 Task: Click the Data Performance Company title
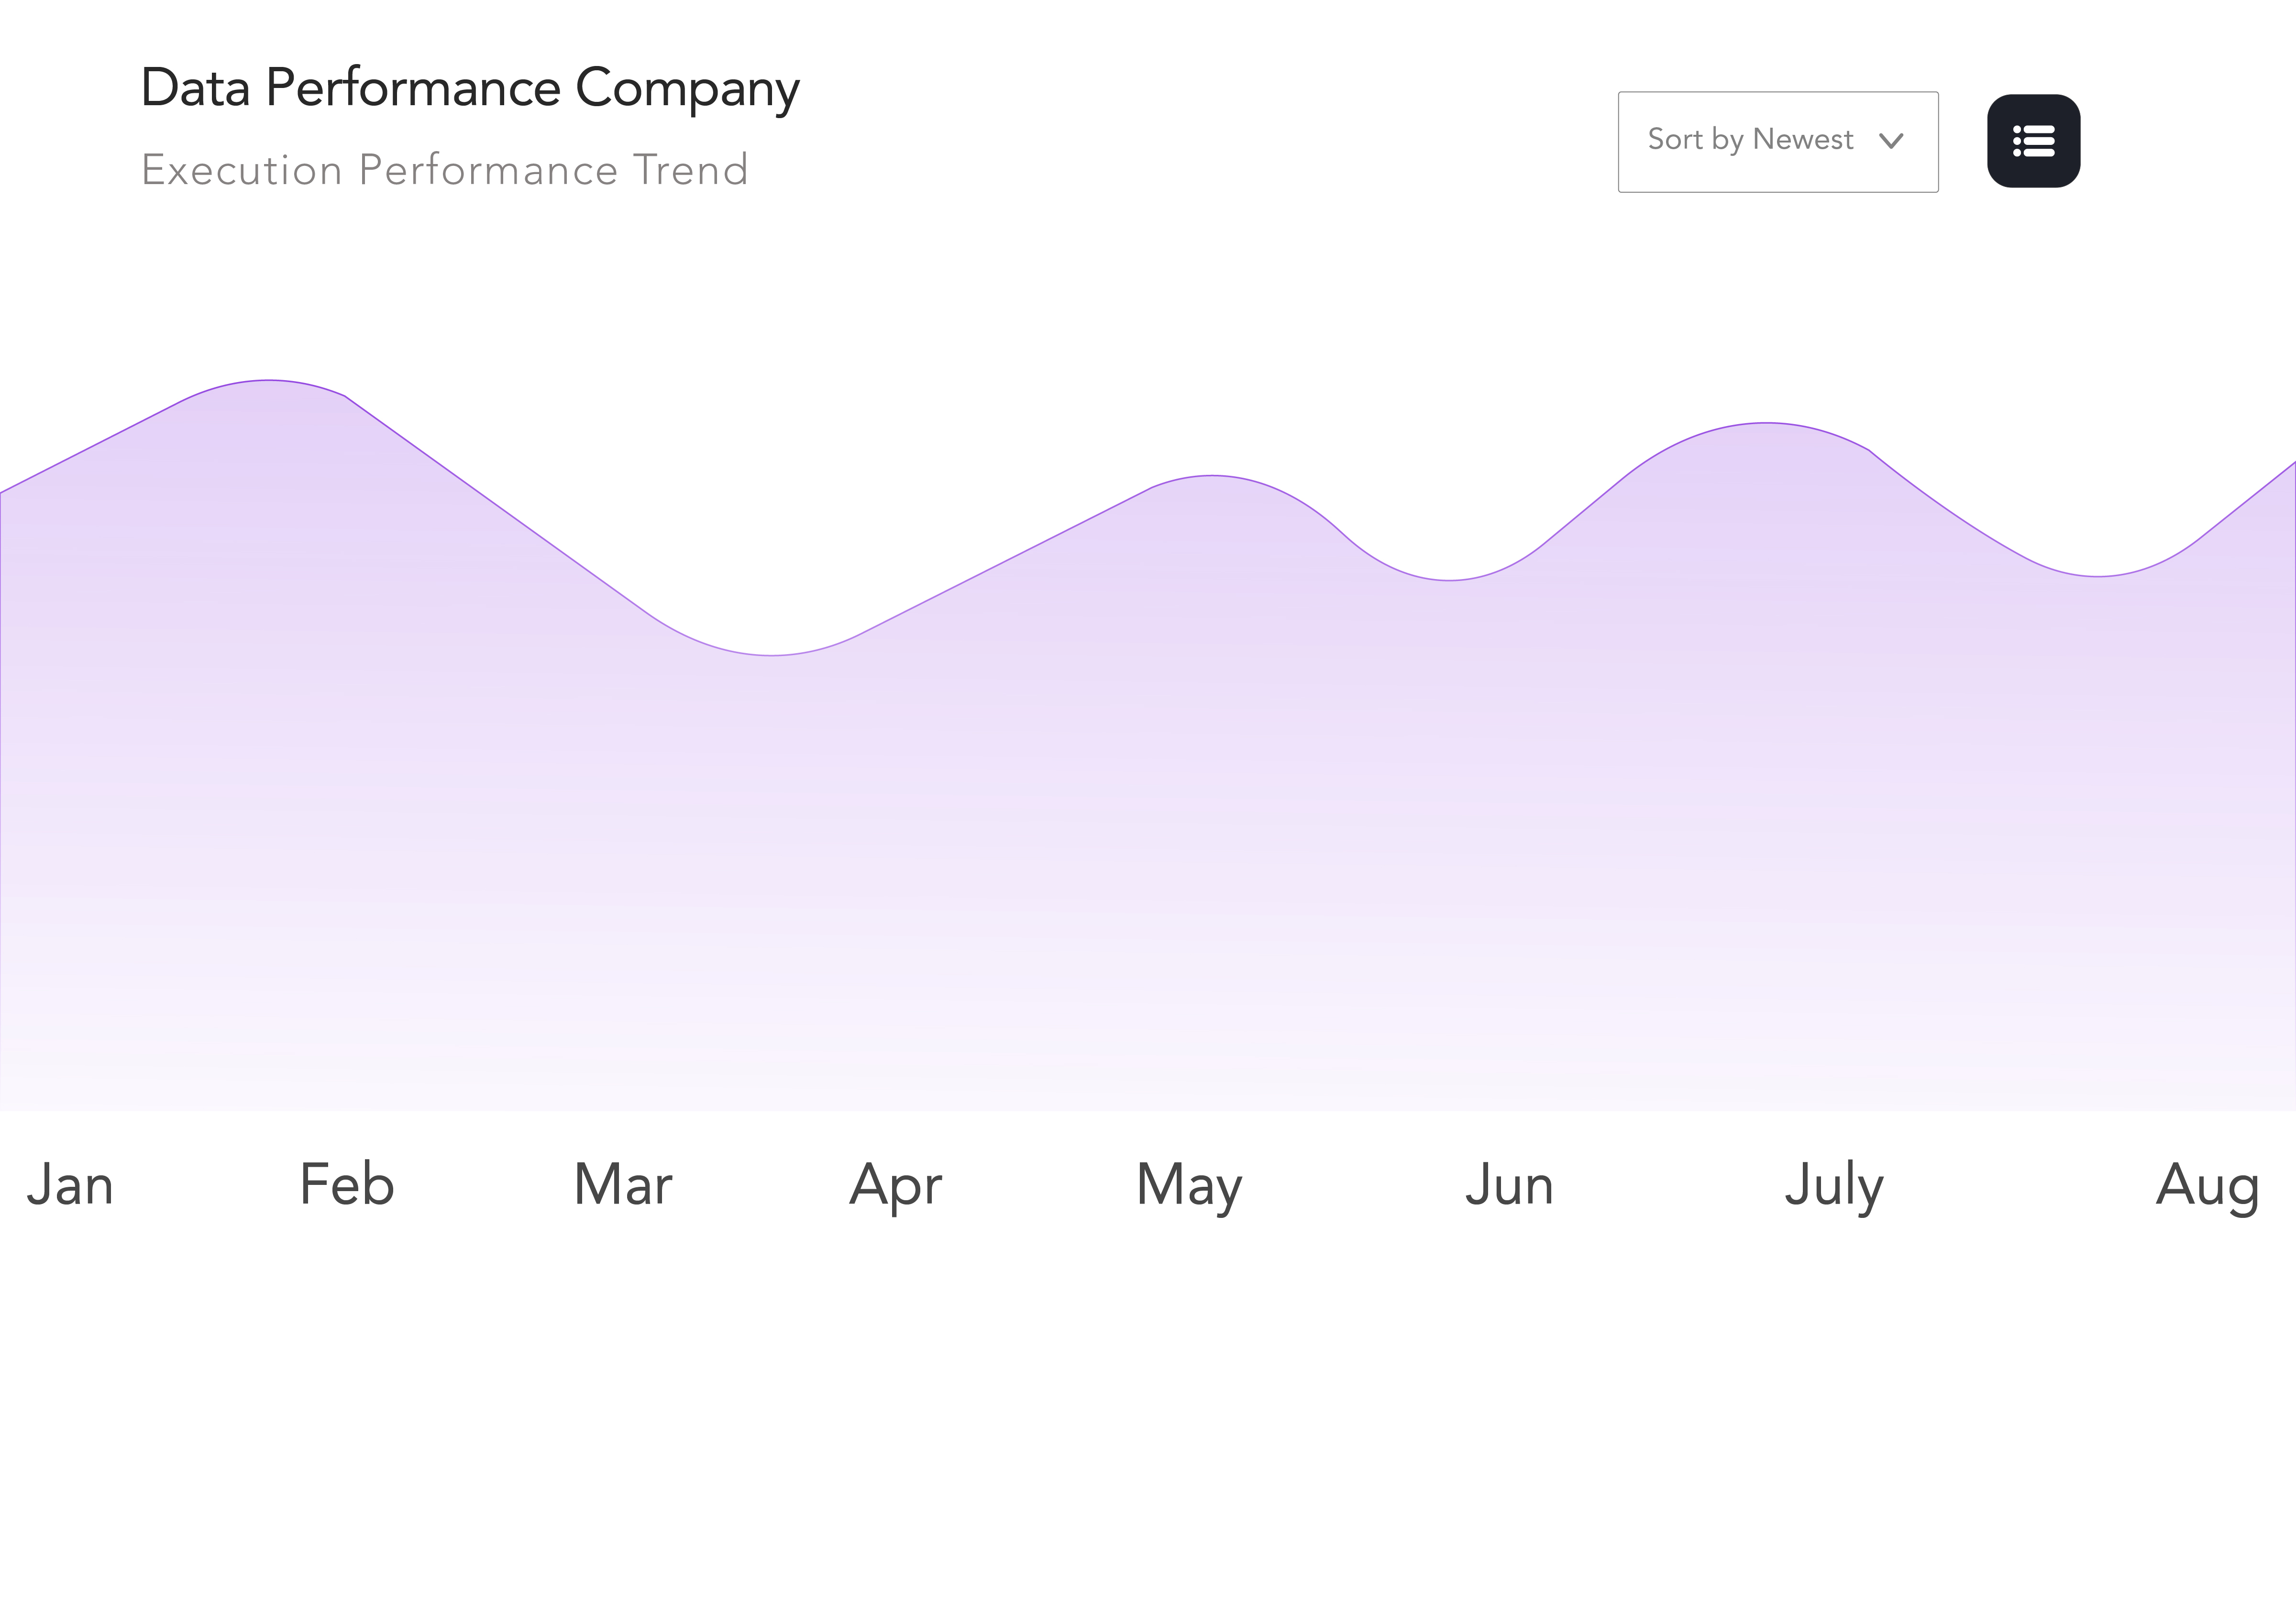pos(470,88)
